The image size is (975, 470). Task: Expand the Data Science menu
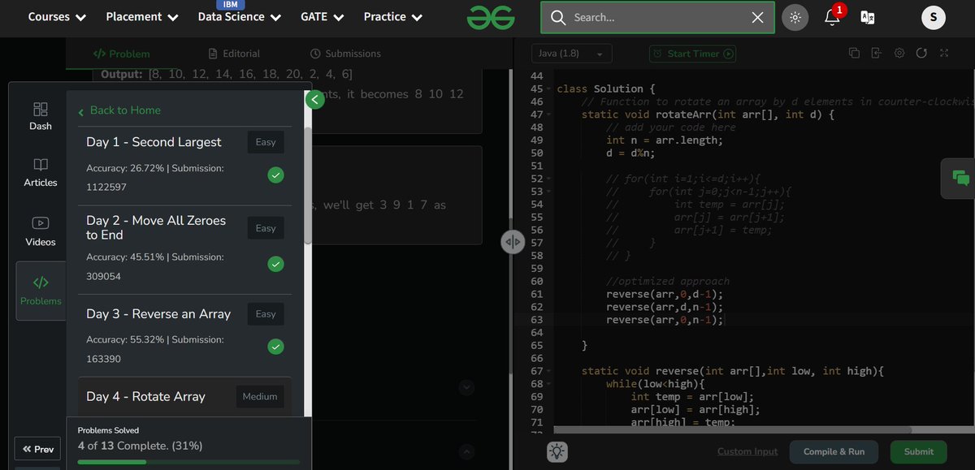(x=240, y=17)
